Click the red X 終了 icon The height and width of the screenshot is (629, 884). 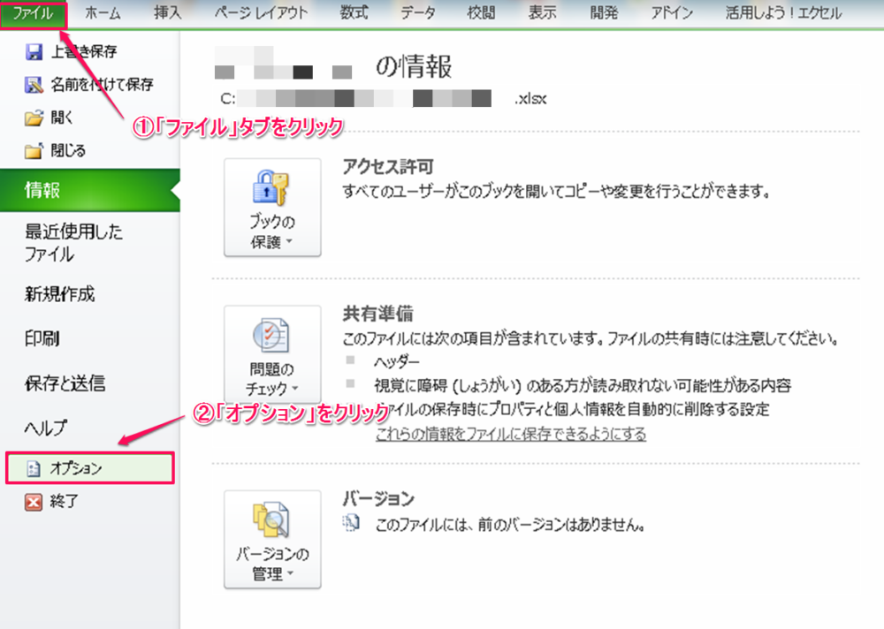pyautogui.click(x=34, y=502)
